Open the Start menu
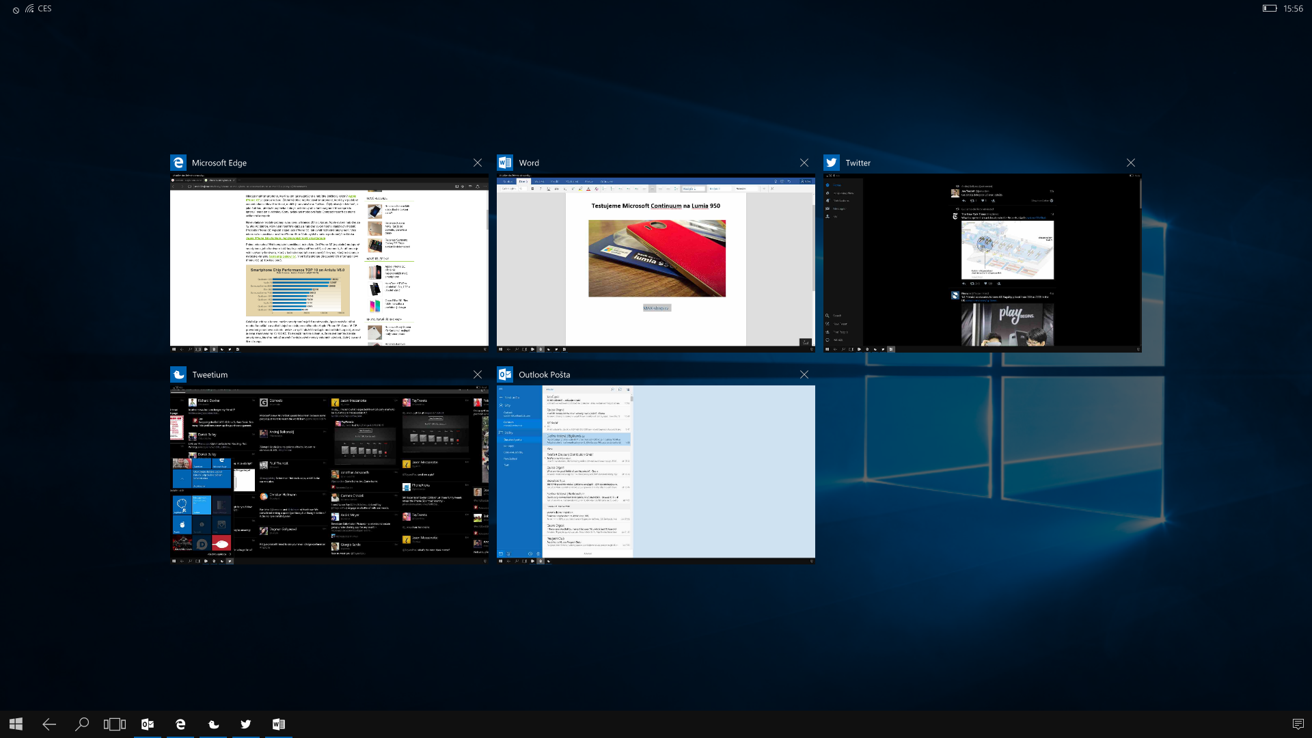Viewport: 1312px width, 738px height. [x=16, y=724]
